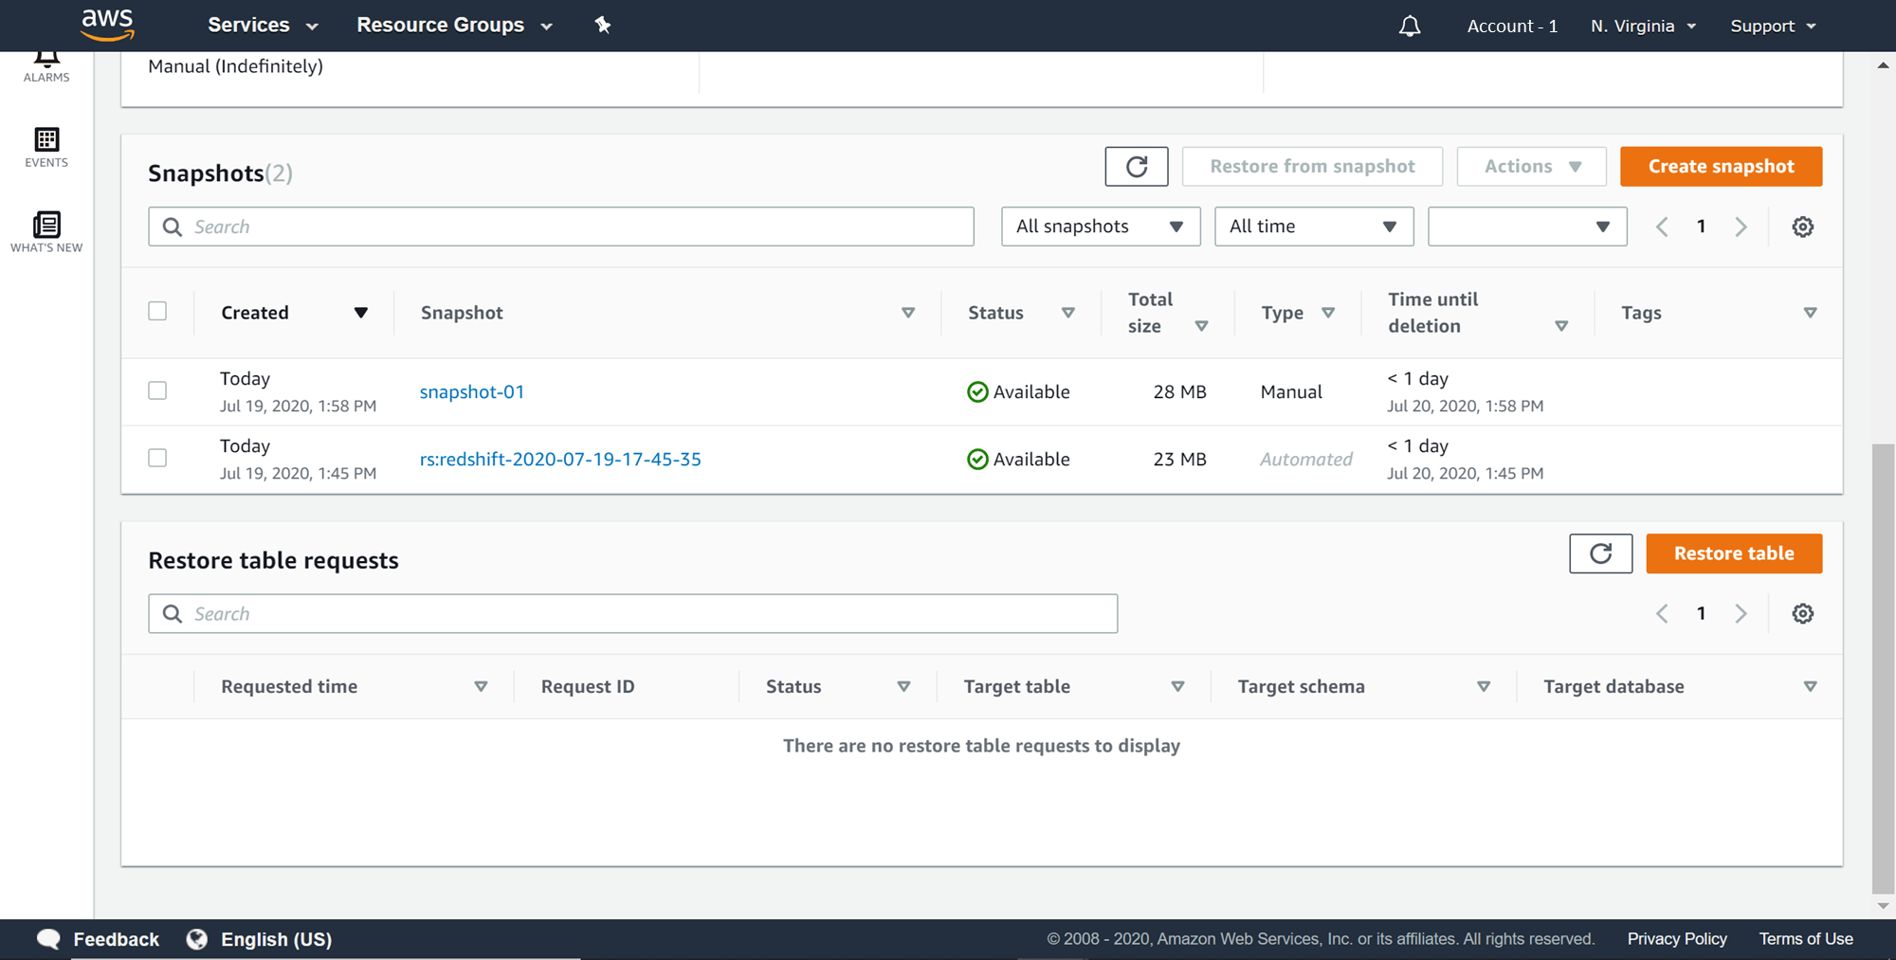Open What's New in the sidebar

pyautogui.click(x=46, y=232)
